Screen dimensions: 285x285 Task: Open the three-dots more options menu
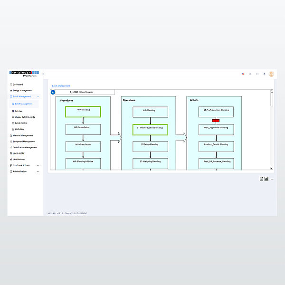[272, 179]
